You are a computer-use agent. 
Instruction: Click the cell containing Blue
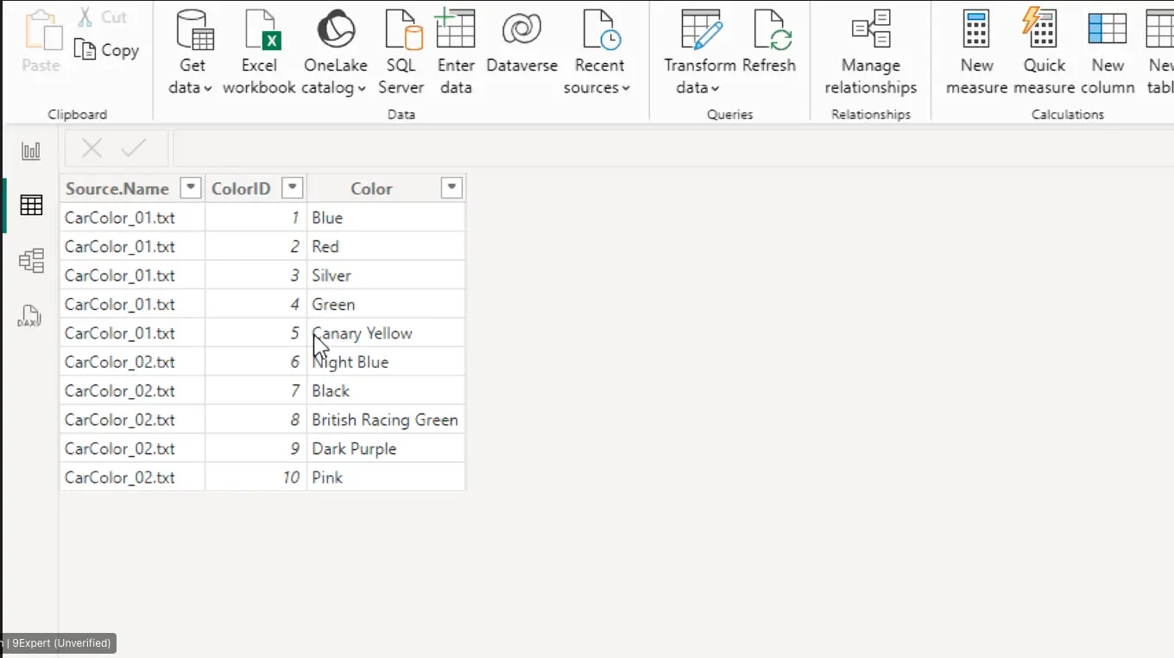click(386, 218)
